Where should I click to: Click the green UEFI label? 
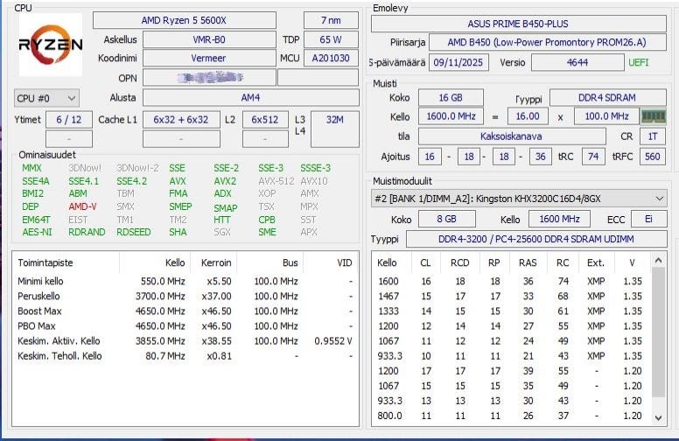tap(639, 62)
